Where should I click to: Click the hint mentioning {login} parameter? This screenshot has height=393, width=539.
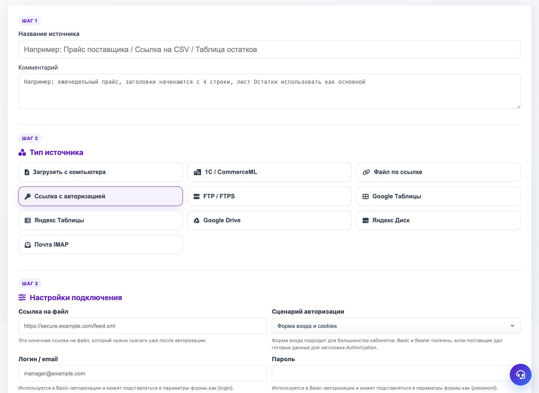click(126, 388)
